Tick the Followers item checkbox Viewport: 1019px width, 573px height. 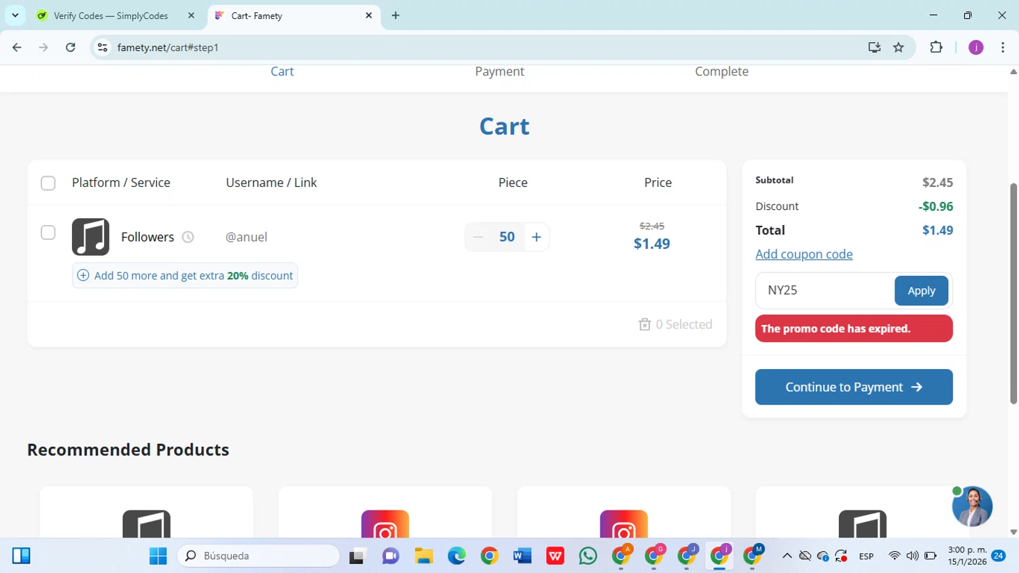[x=48, y=232]
